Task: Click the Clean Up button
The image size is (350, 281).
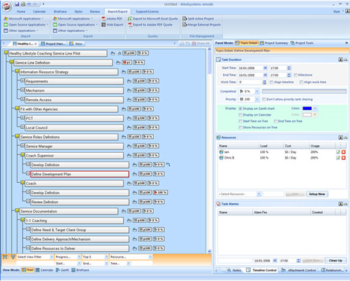Action: (x=335, y=261)
